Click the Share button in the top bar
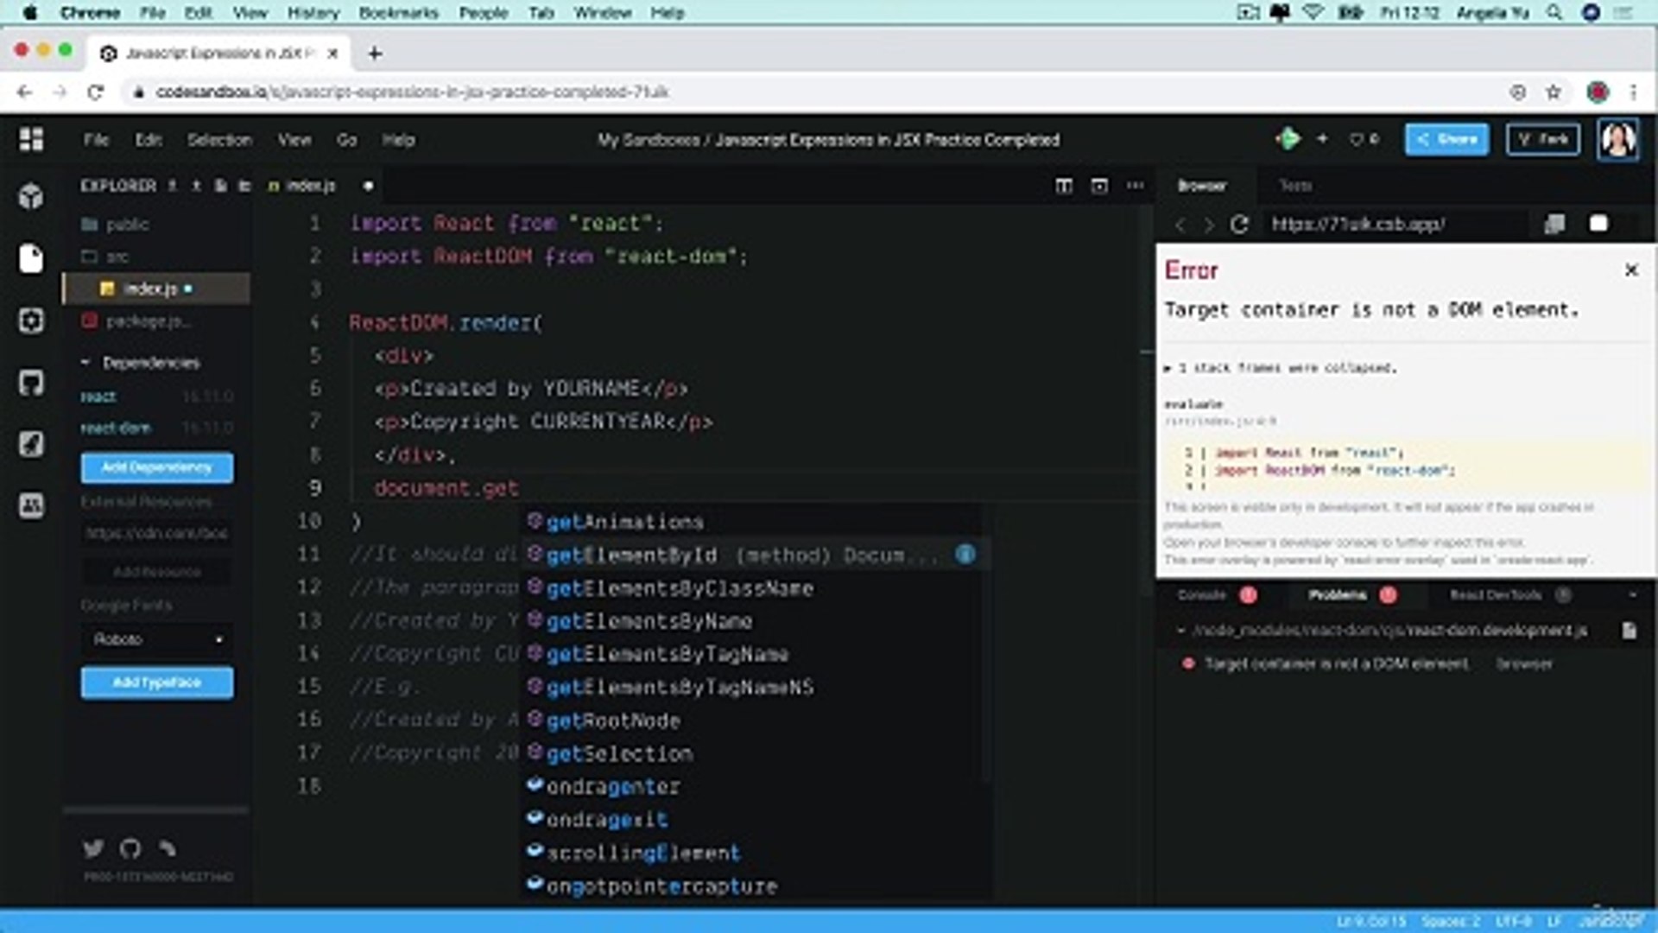 coord(1446,139)
